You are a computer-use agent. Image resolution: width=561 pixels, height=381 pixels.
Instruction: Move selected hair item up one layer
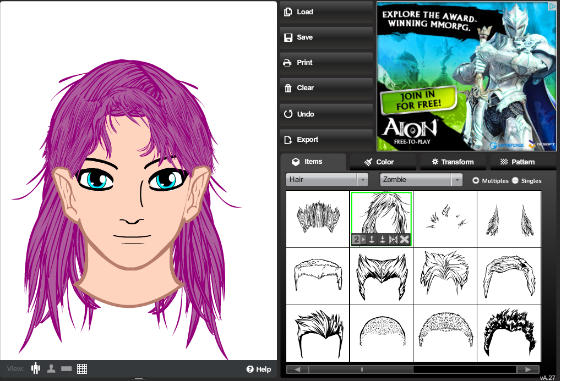coord(372,240)
